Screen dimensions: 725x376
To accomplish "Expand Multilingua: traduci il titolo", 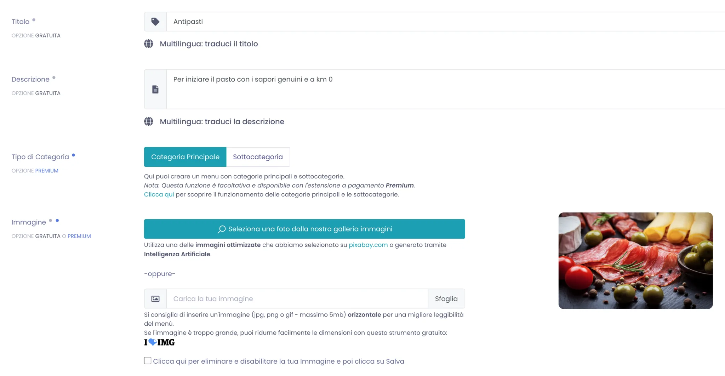I will (x=209, y=44).
